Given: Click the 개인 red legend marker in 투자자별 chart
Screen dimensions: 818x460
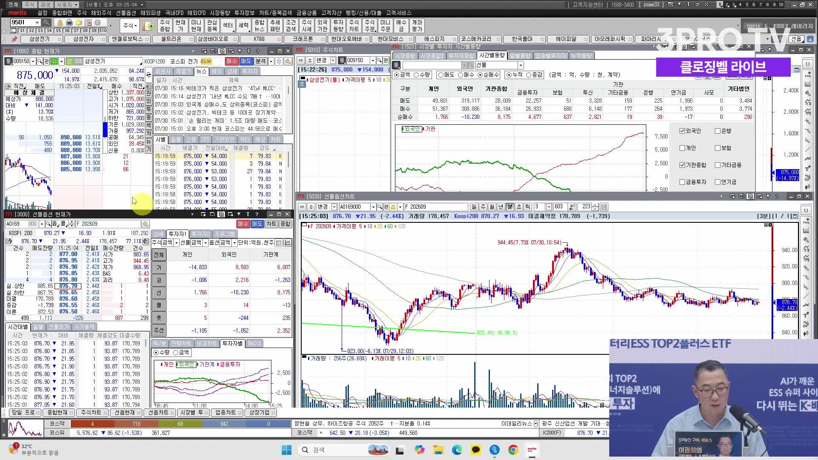Looking at the screenshot, I should click(161, 365).
